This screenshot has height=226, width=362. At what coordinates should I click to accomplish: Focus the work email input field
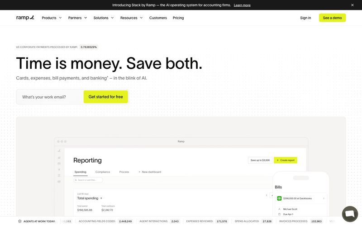pyautogui.click(x=50, y=97)
